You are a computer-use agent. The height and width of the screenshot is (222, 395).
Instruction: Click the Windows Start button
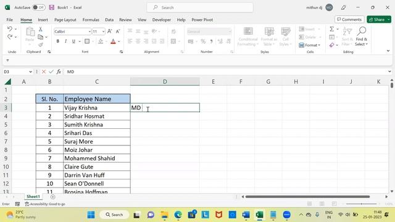point(91,215)
